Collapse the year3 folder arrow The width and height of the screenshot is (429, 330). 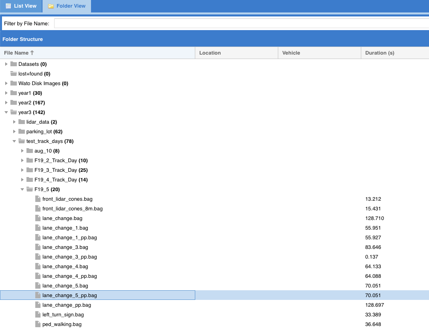click(x=6, y=112)
